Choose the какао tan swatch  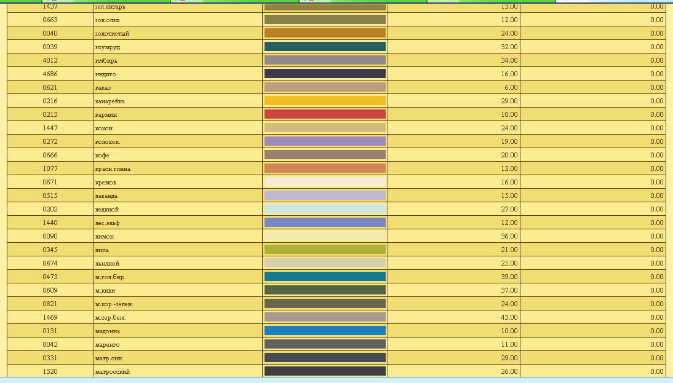click(325, 87)
